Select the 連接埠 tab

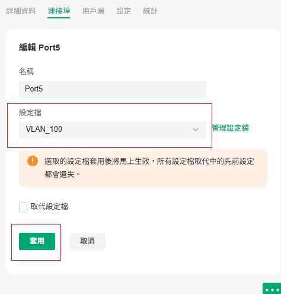click(59, 11)
